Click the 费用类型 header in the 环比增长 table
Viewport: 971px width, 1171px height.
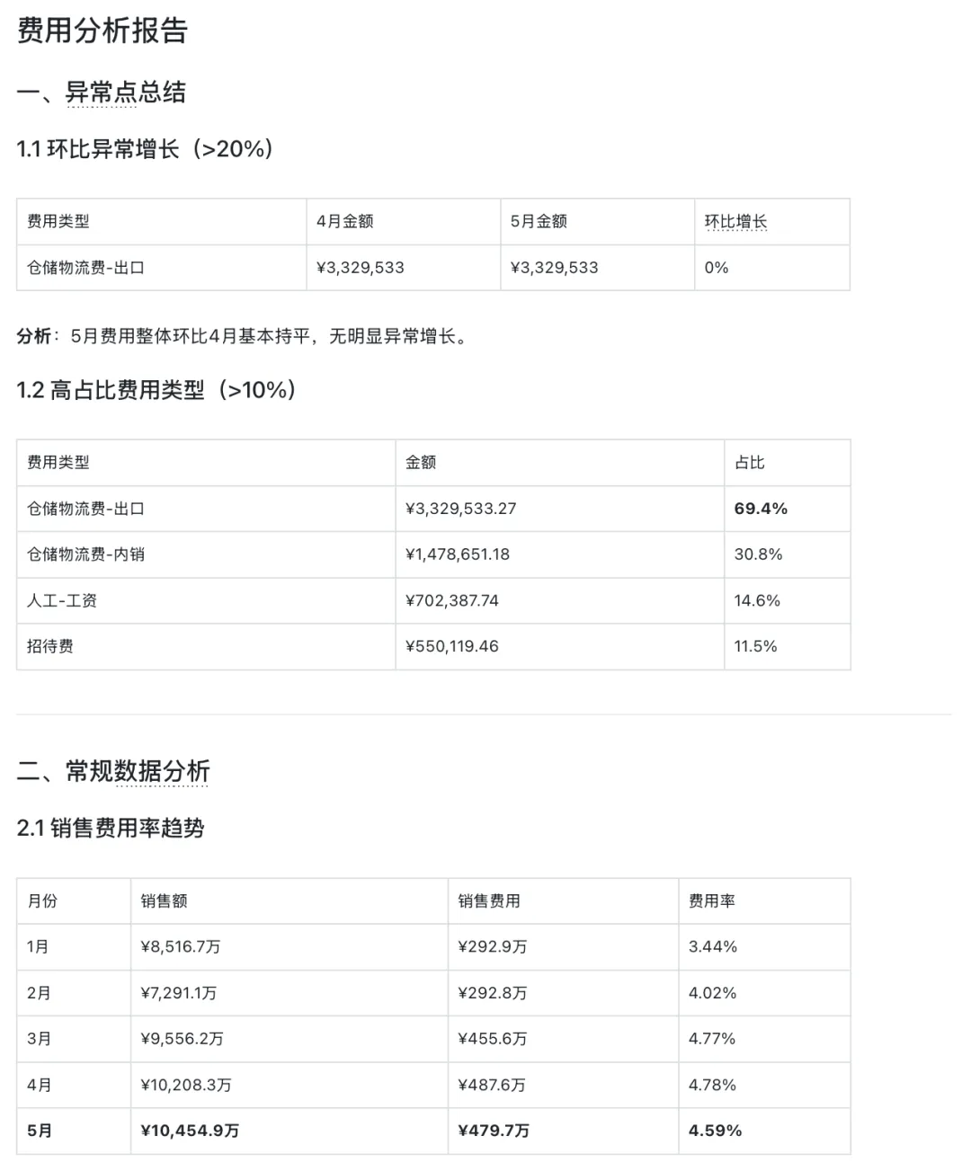pos(58,221)
